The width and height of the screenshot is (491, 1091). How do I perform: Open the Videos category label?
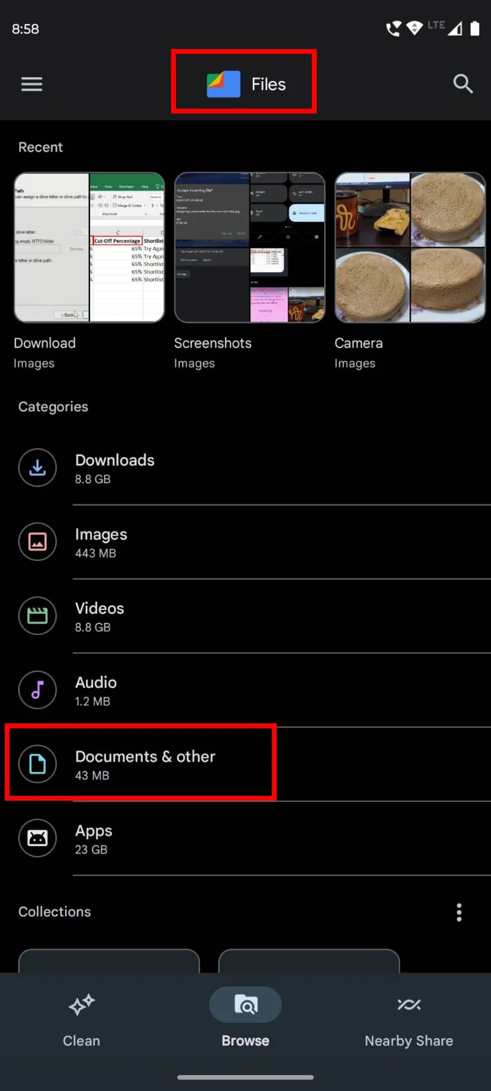coord(99,608)
